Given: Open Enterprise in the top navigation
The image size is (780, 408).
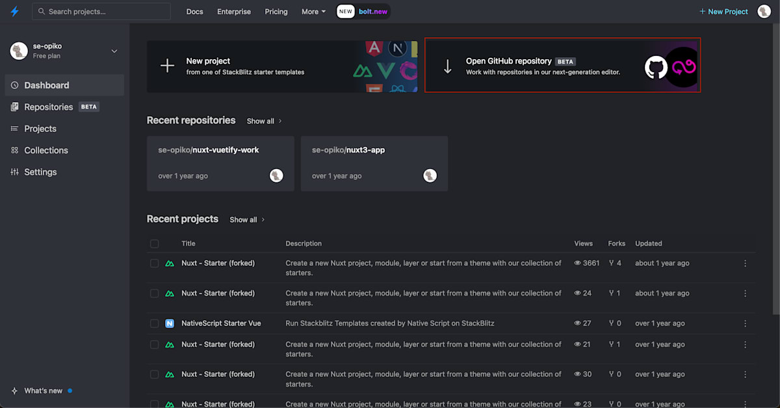Looking at the screenshot, I should point(234,12).
